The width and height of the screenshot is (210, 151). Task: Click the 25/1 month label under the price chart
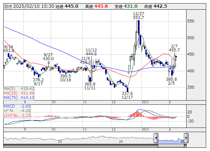coord(145,102)
